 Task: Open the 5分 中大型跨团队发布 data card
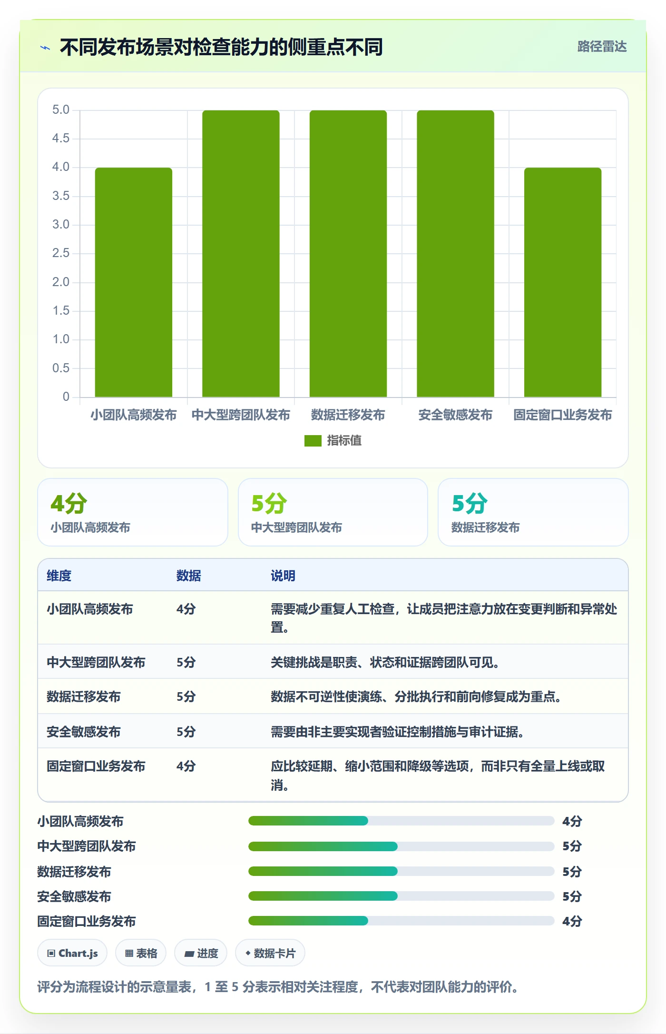click(333, 512)
